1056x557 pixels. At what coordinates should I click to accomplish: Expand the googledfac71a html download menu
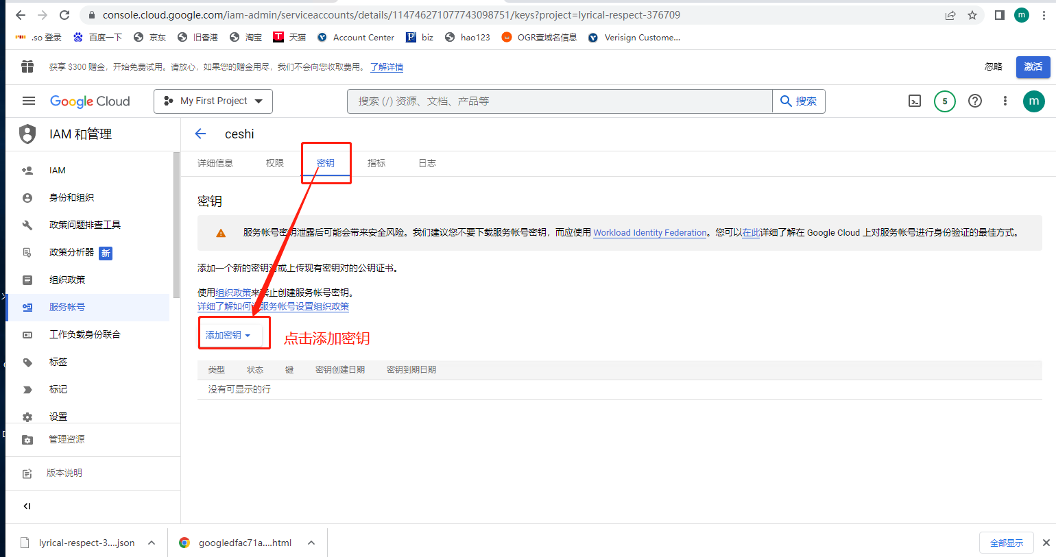coord(311,543)
